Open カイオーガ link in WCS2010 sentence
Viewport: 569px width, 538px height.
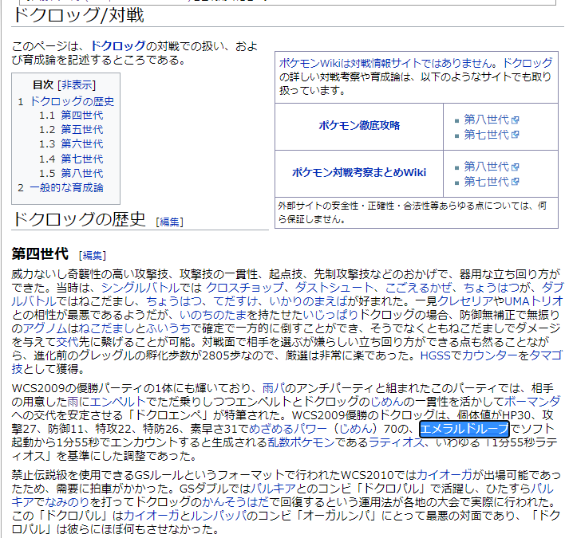click(445, 475)
